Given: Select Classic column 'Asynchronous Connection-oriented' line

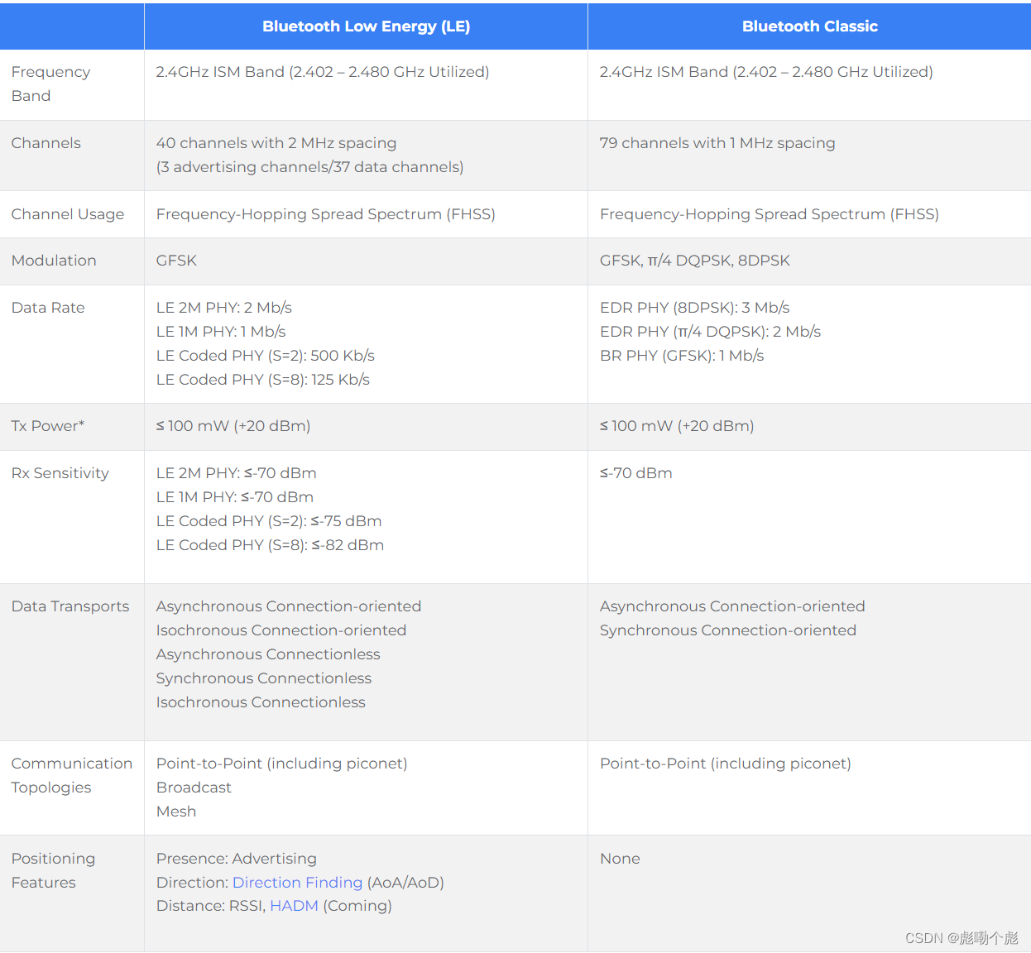Looking at the screenshot, I should tap(732, 606).
